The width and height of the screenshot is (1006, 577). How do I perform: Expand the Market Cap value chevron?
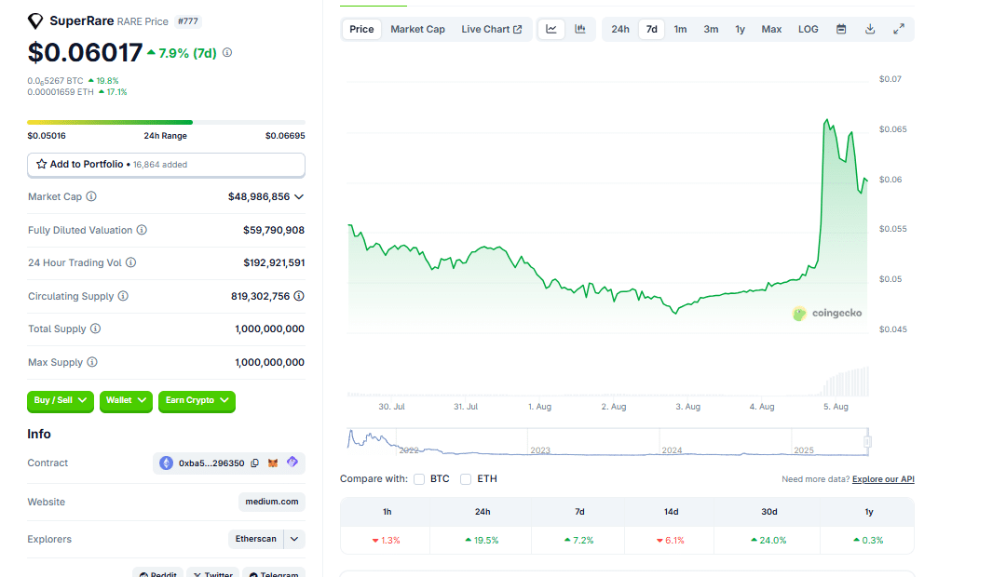299,197
